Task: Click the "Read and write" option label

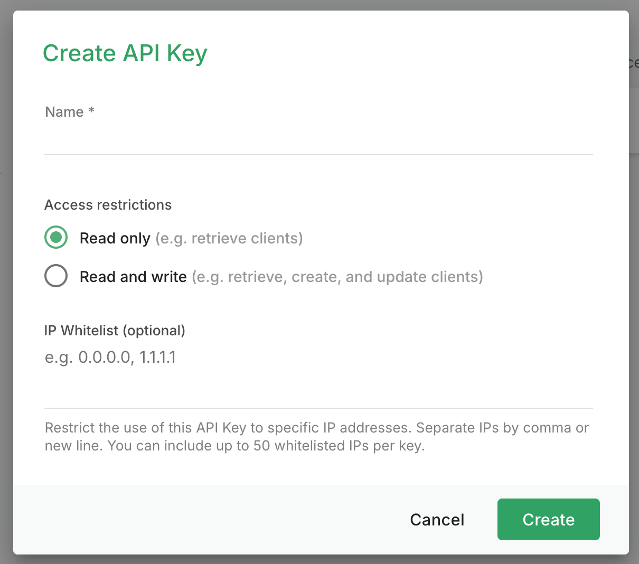Action: [x=133, y=277]
